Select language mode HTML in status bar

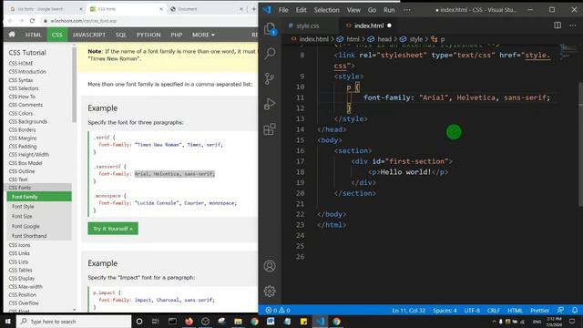point(515,310)
